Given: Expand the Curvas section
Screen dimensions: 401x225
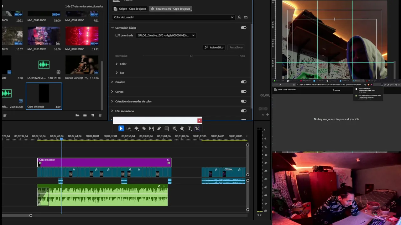Looking at the screenshot, I should pos(112,92).
